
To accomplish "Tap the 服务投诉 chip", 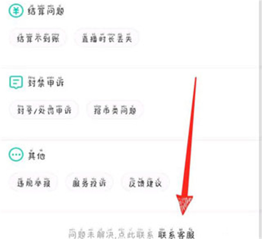I will pos(89,183).
